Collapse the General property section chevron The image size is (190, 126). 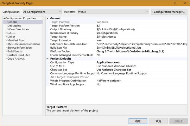coord(47,18)
